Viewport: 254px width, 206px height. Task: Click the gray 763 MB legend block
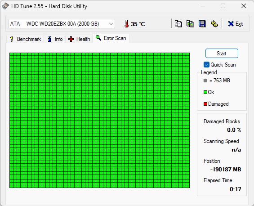(205, 81)
